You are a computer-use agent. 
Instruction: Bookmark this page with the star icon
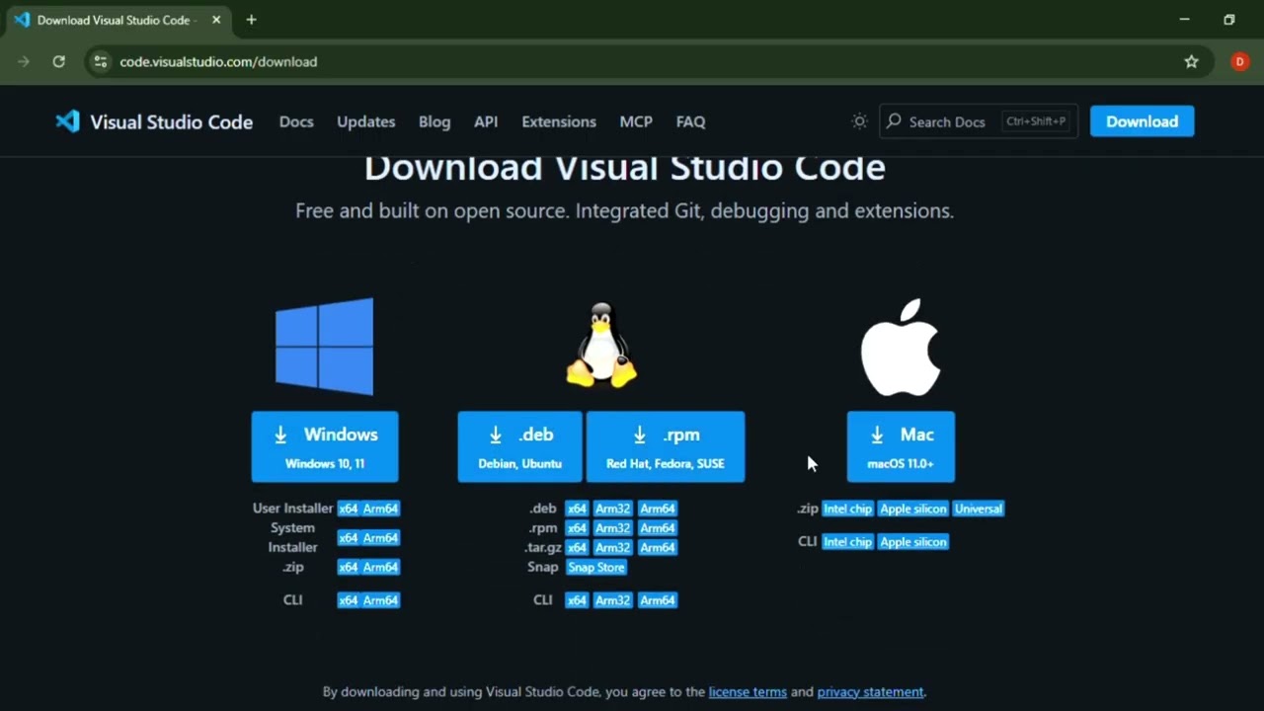pos(1192,61)
